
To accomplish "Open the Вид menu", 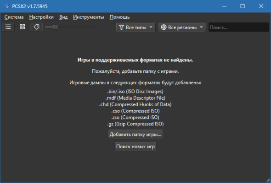I will point(63,17).
